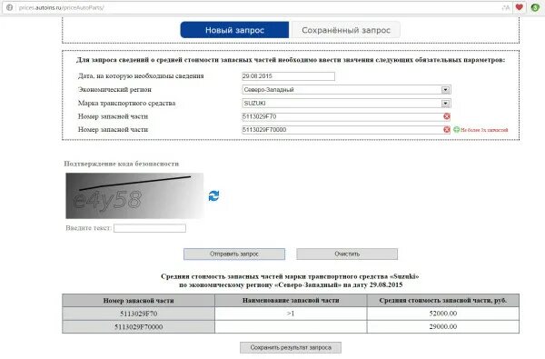545x359 pixels.
Task: Click Сохранить результат запроса button
Action: [x=291, y=347]
